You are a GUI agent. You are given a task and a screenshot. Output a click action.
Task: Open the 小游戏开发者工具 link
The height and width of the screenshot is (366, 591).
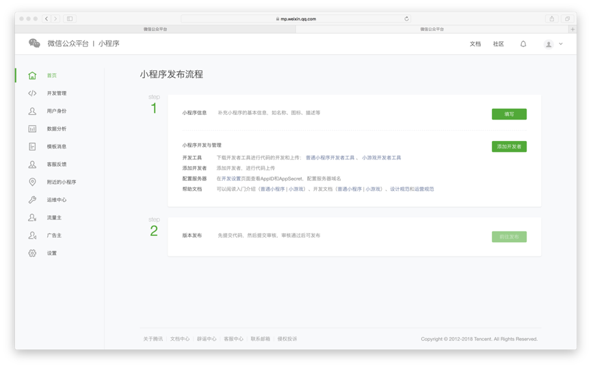click(x=382, y=157)
